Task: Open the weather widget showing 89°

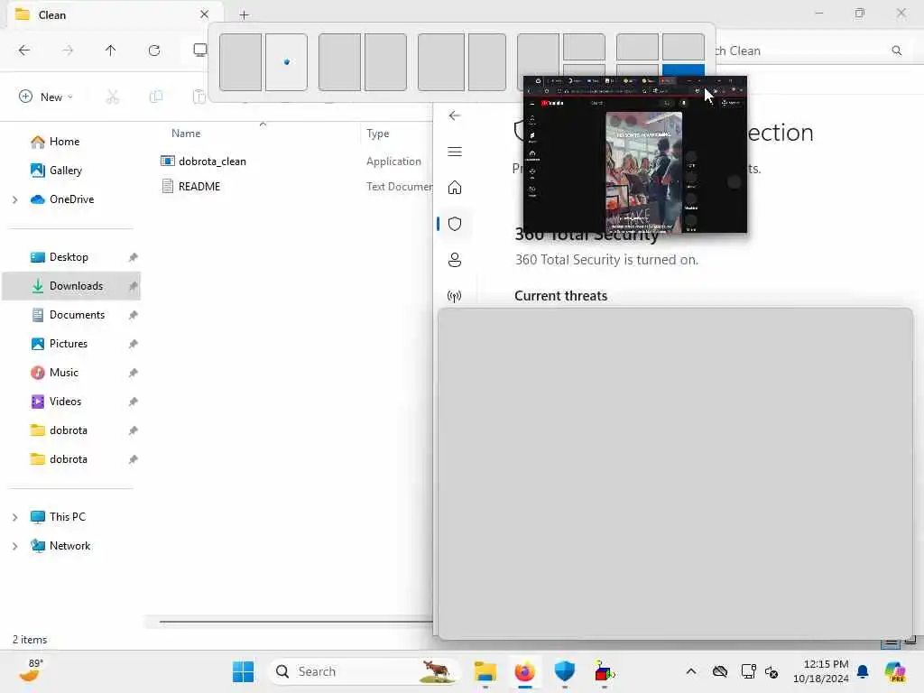Action: (x=30, y=670)
